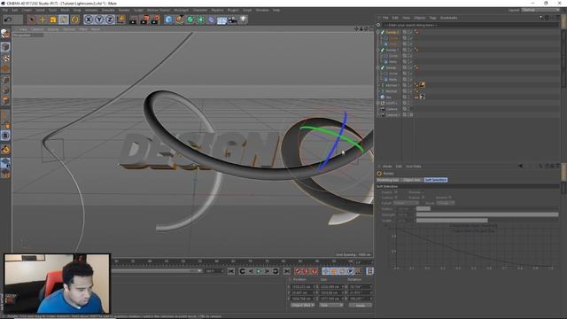Click the Viewport Solo sidebar icon
The width and height of the screenshot is (567, 319).
point(5,136)
